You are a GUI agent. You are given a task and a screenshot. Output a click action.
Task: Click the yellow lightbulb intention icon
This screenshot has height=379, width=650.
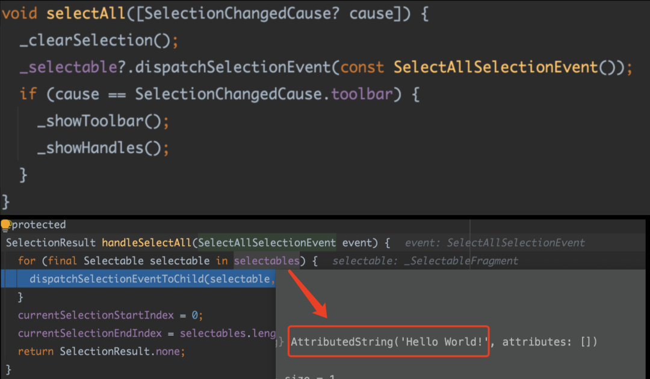(x=5, y=225)
